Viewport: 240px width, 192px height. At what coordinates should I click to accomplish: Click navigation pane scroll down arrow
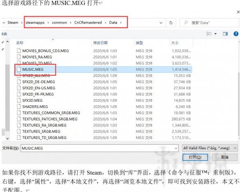[7, 139]
